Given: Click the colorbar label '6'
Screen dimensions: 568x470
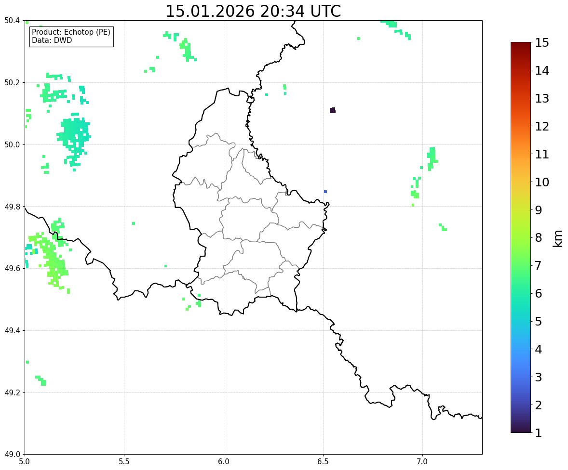Looking at the screenshot, I should pos(539,293).
